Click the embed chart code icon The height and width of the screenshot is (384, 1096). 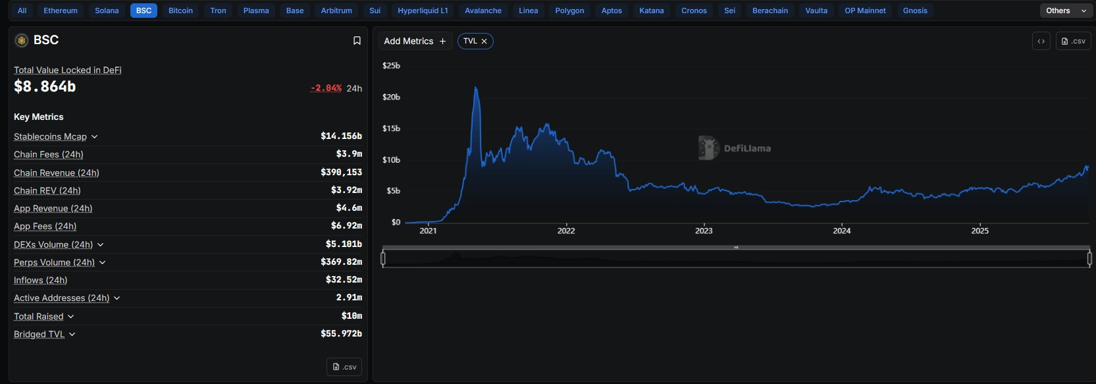(1041, 41)
